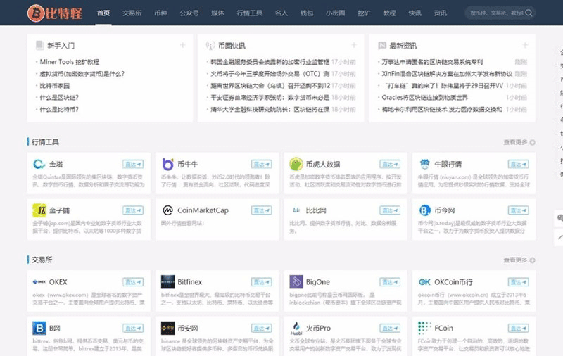Open the 平安证券首席经济学家张明 news item
Image resolution: width=563 pixels, height=356 pixels.
pos(270,98)
